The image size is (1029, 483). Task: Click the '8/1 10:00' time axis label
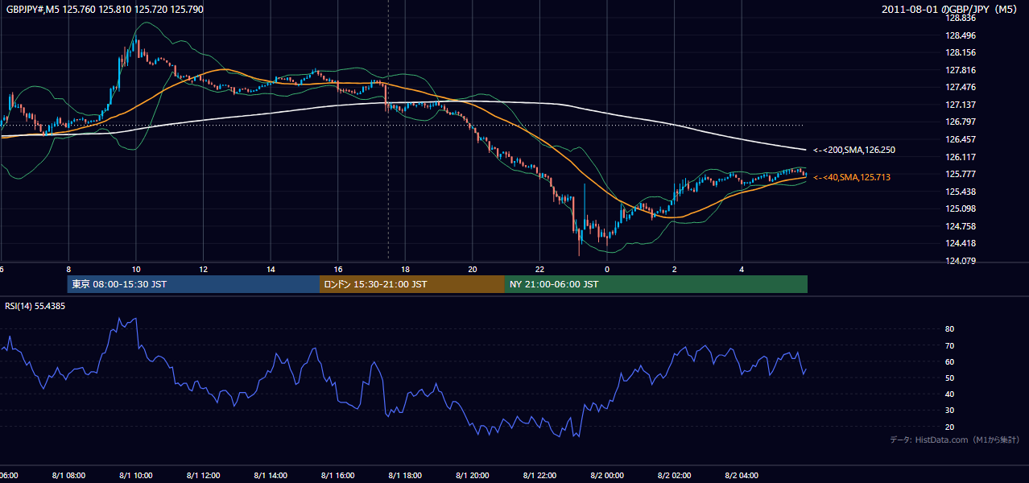pyautogui.click(x=136, y=476)
